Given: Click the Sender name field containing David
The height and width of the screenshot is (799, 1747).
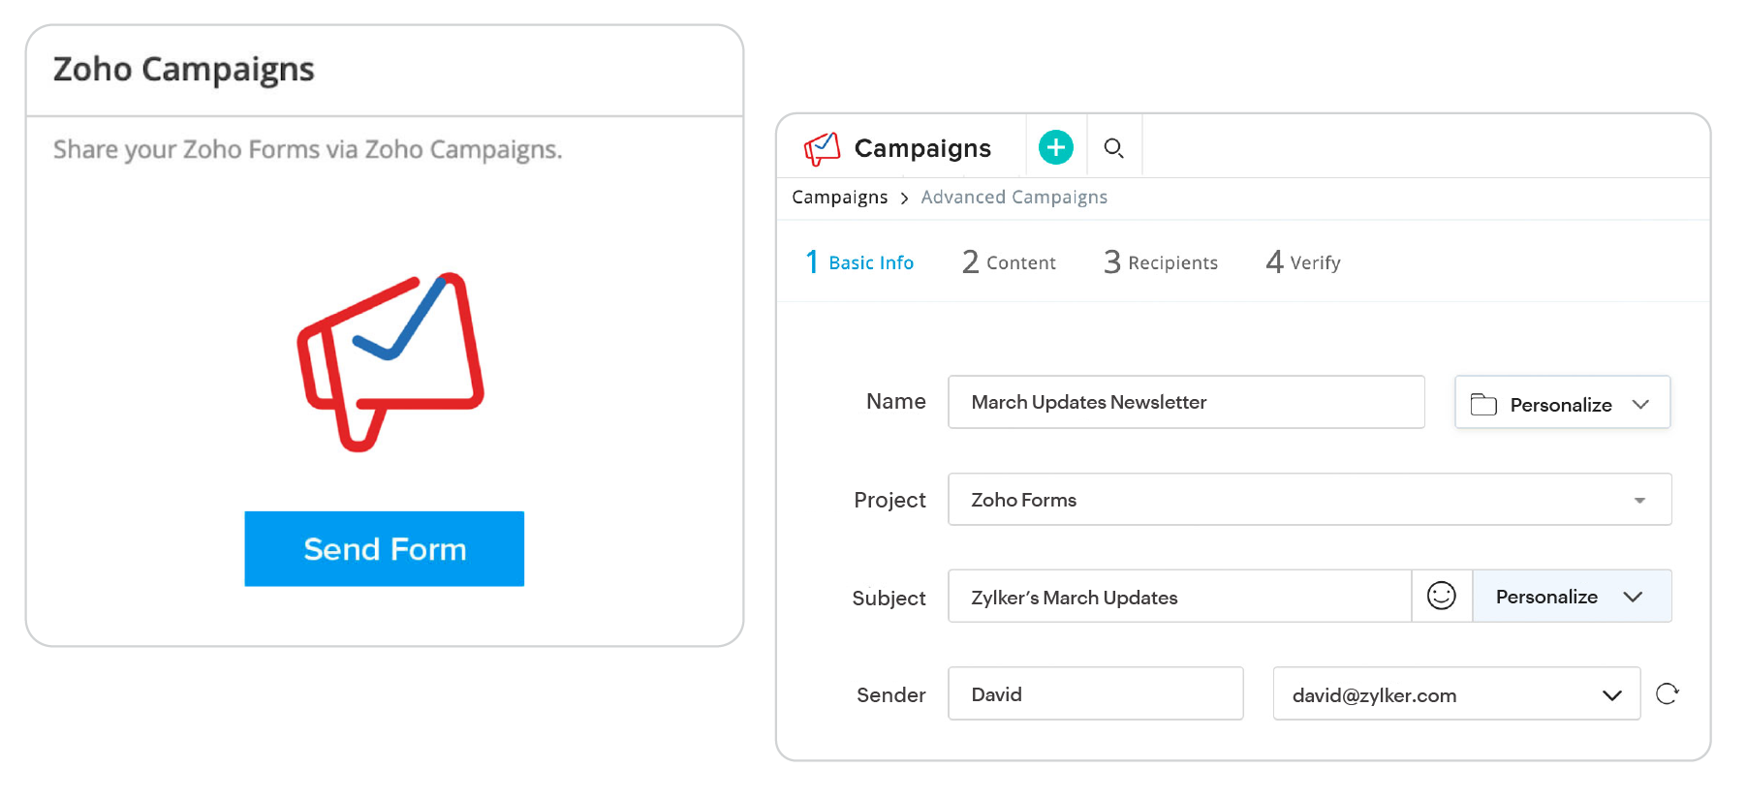Looking at the screenshot, I should [1095, 694].
